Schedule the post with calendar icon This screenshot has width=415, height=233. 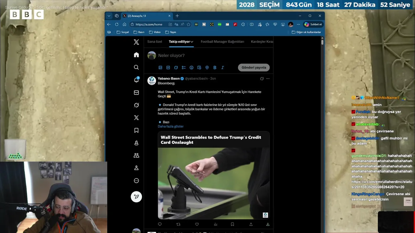[x=199, y=68]
